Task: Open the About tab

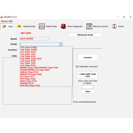Action: [118, 26]
